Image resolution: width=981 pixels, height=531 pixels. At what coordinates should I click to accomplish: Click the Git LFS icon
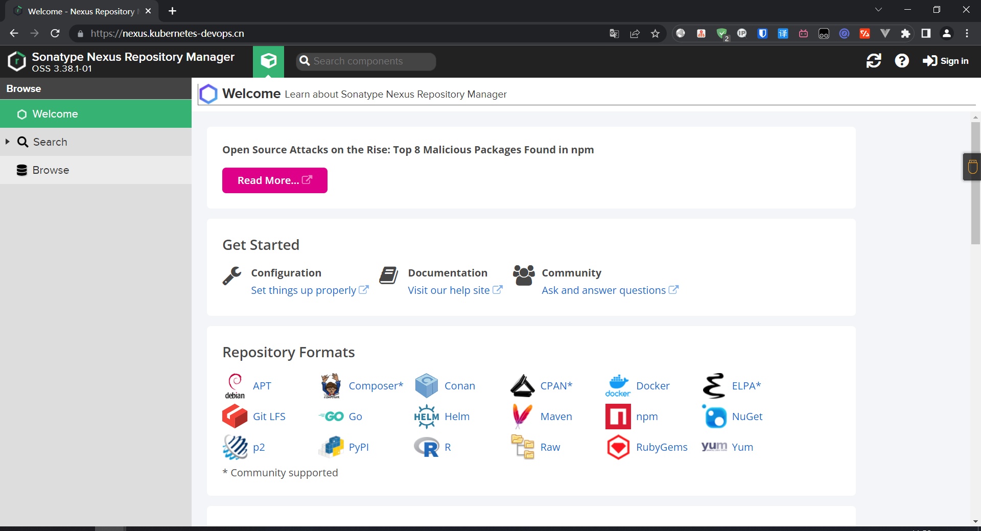pos(235,416)
